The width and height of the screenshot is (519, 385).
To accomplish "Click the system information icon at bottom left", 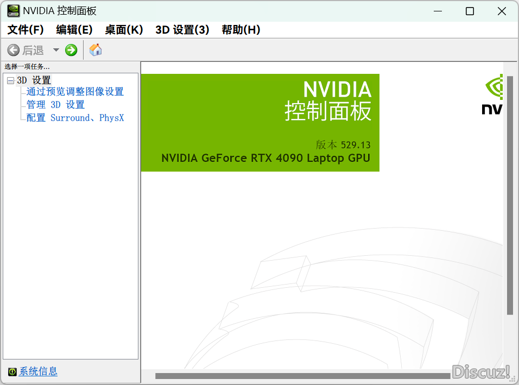I will pyautogui.click(x=12, y=372).
